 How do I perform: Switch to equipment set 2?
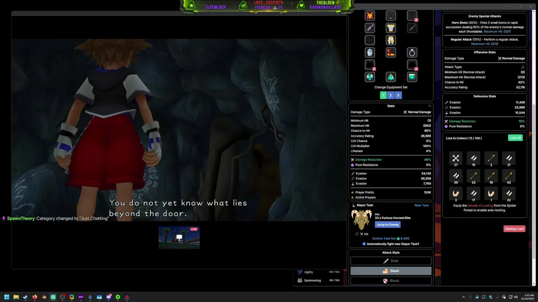[390, 95]
